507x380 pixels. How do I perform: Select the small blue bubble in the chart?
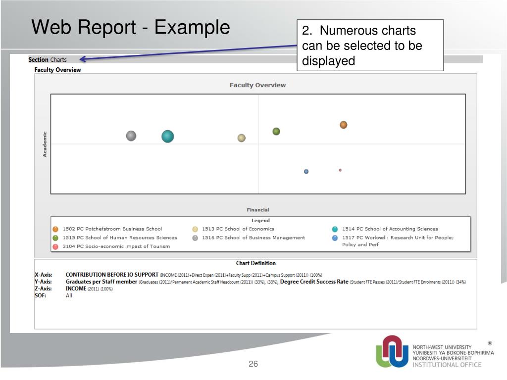pyautogui.click(x=306, y=171)
